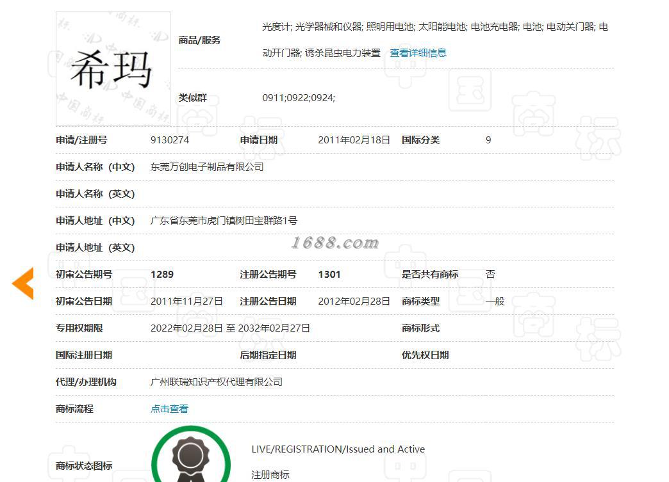Click the 商品/服务 label
The height and width of the screenshot is (482, 669).
tap(199, 40)
